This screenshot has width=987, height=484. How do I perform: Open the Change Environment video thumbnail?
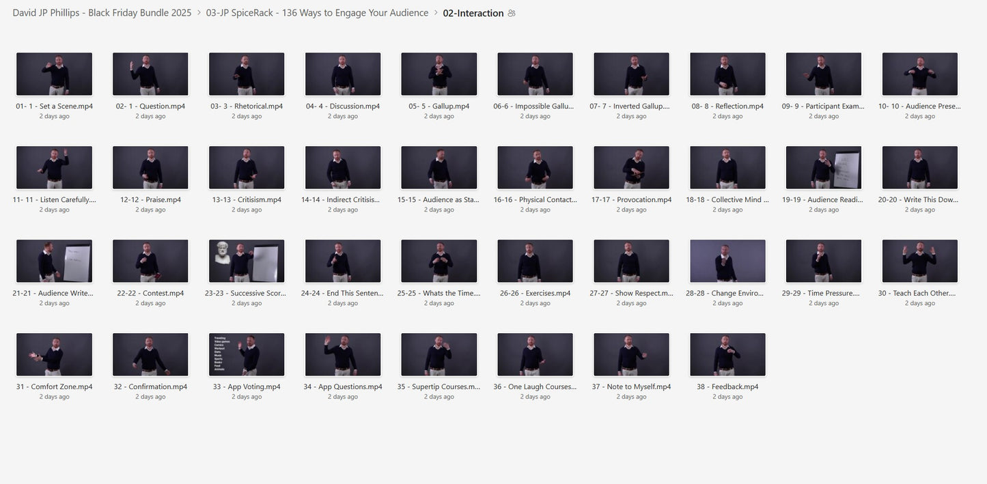727,261
